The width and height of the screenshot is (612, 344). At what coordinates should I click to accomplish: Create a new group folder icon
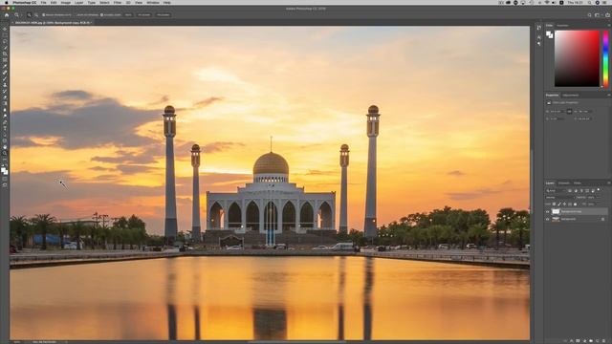(x=591, y=341)
